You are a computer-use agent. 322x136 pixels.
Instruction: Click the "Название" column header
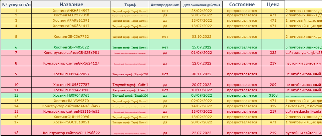tap(71, 4)
